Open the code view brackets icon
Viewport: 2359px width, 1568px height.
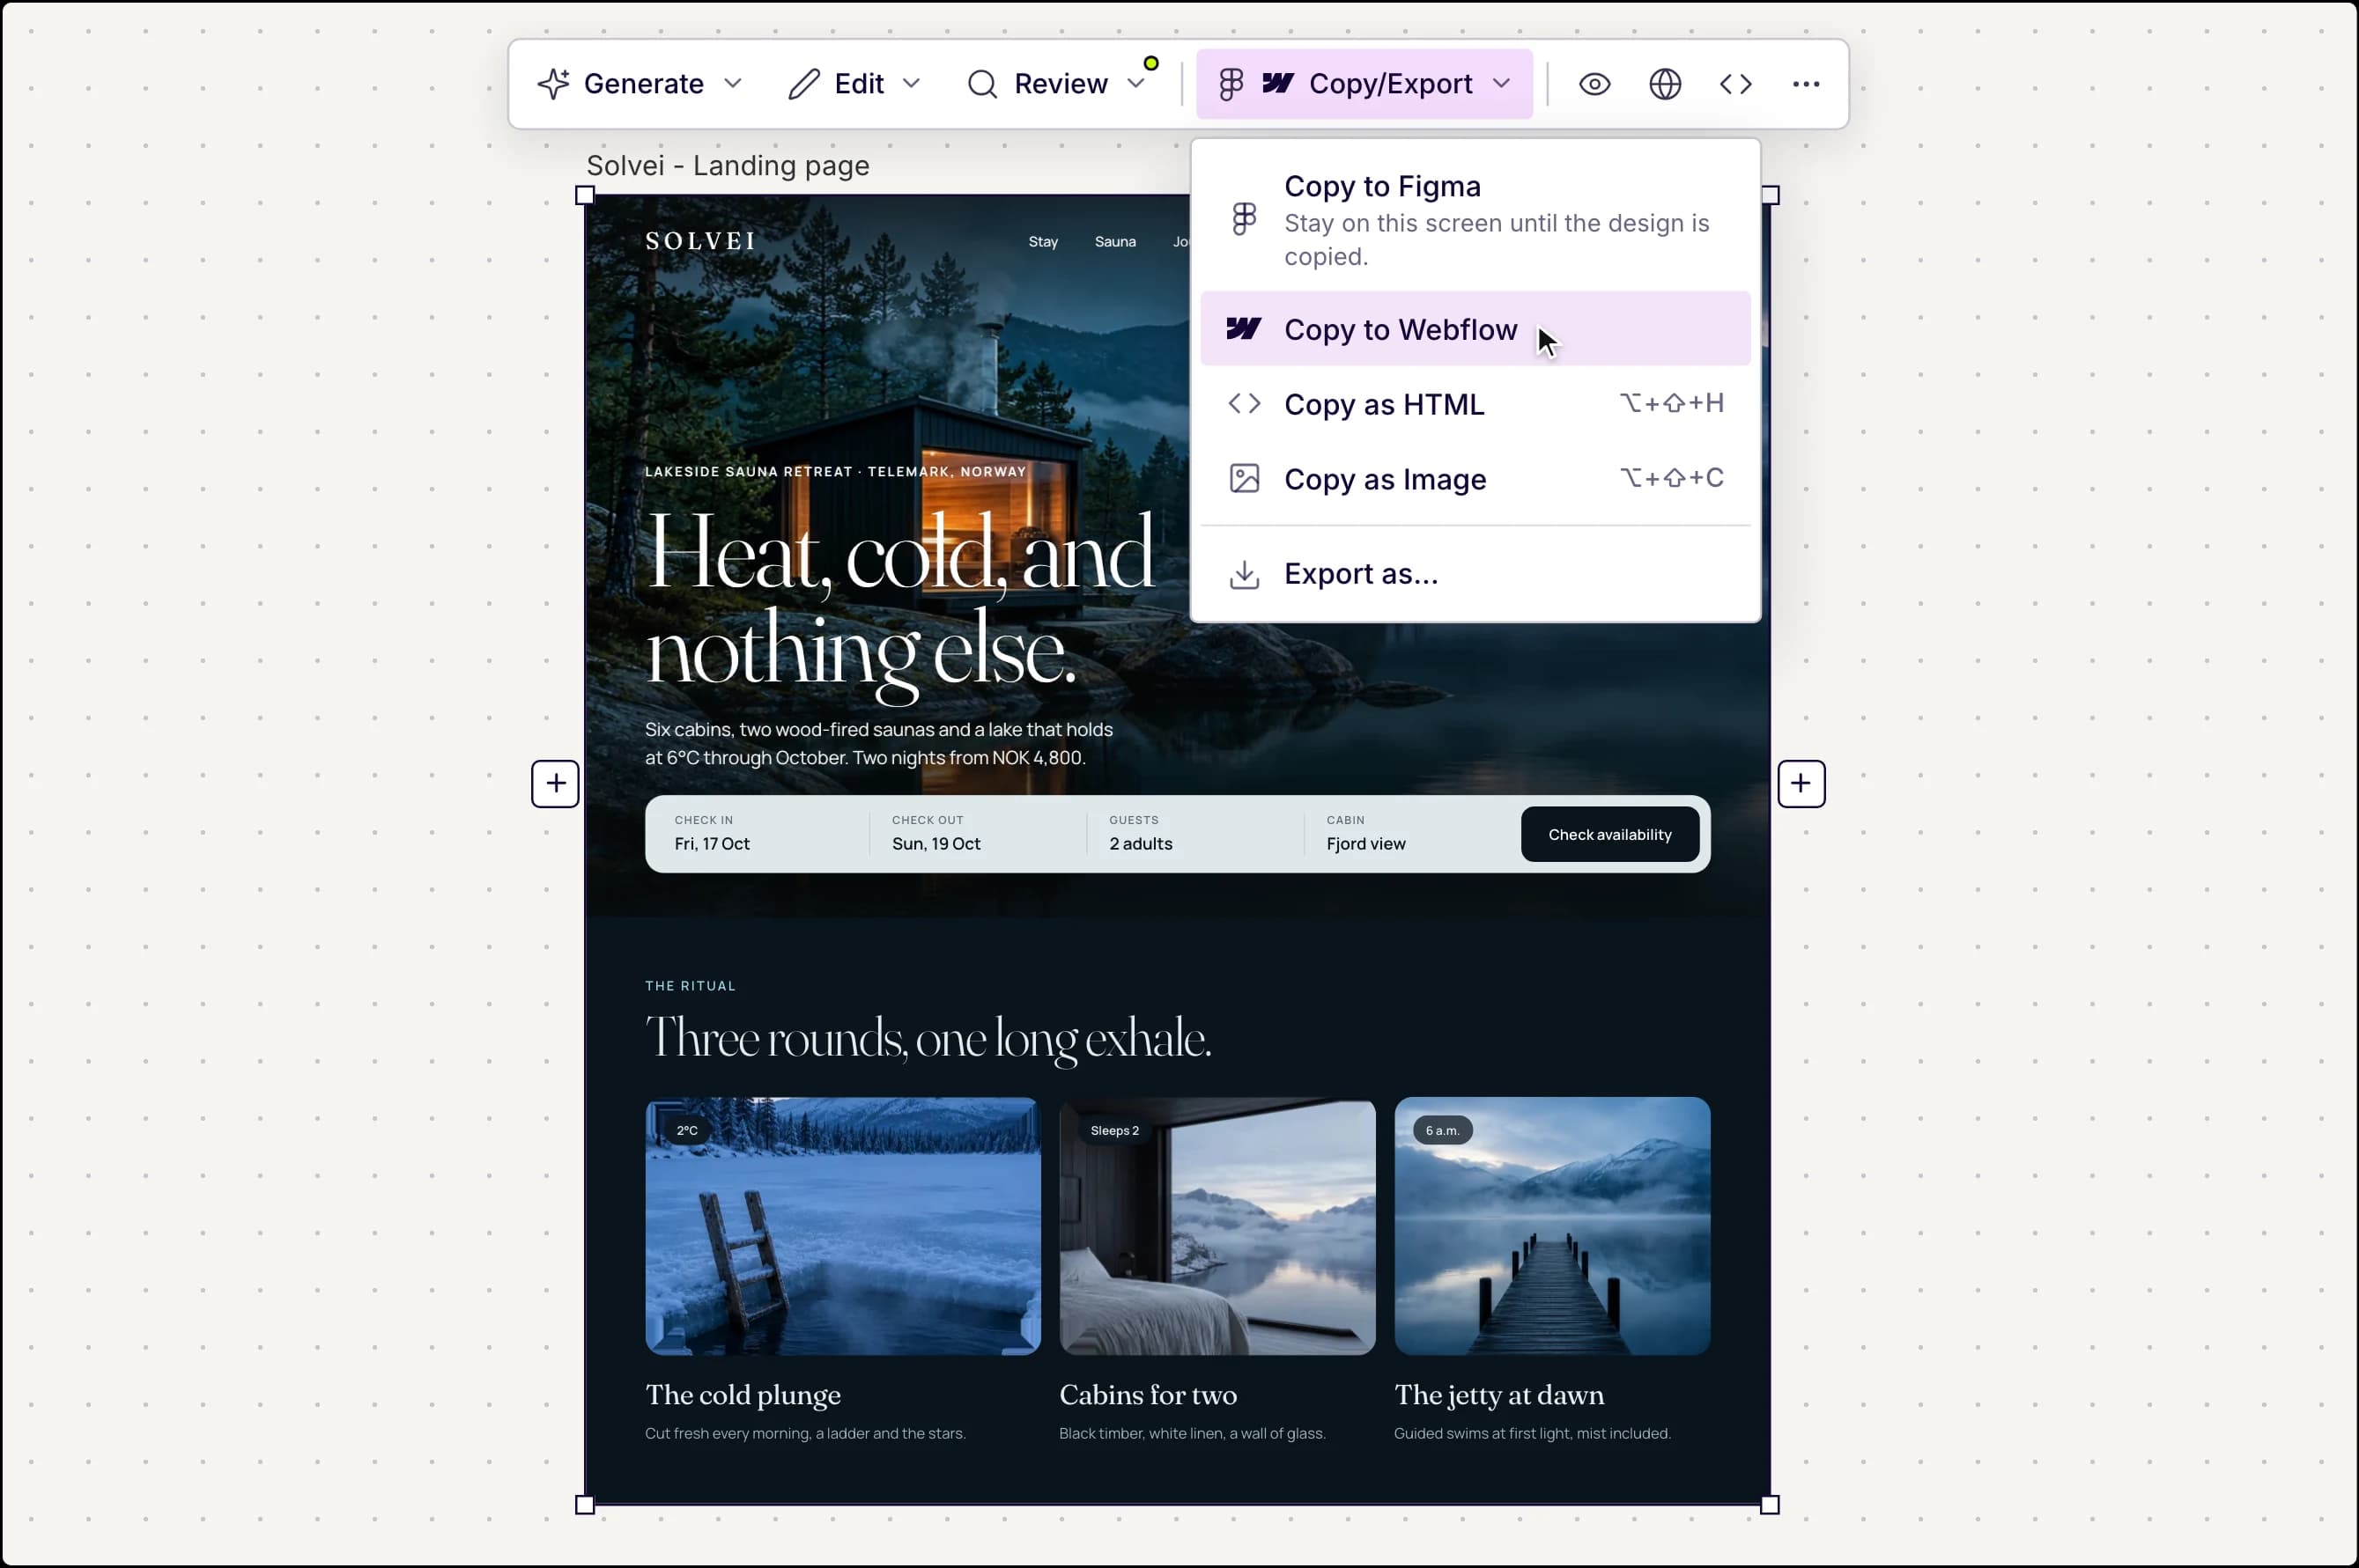coord(1735,84)
